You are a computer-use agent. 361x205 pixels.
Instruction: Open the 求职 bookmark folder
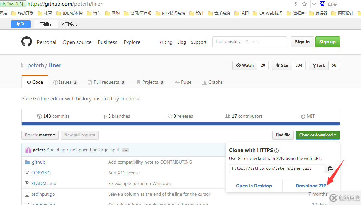click(241, 13)
